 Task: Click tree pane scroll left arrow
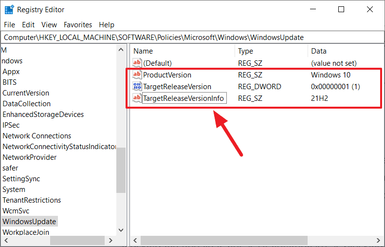(x=6, y=240)
